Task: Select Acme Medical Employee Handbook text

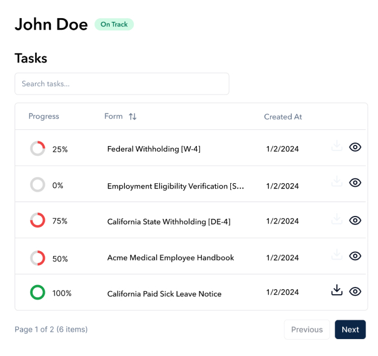Action: (x=170, y=258)
